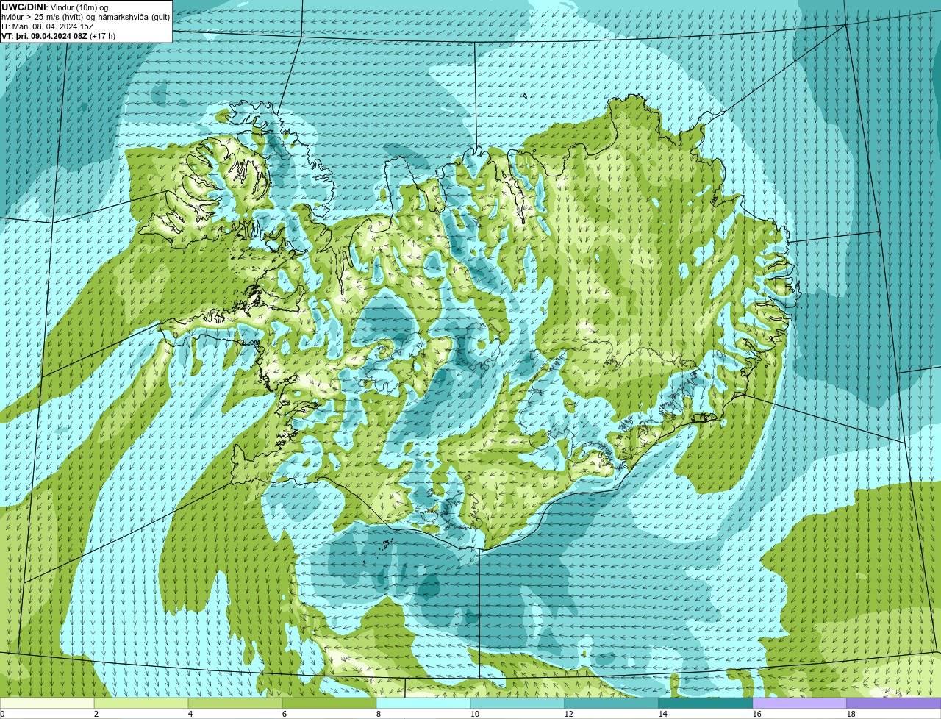The width and height of the screenshot is (941, 719).
Task: Click the '8' label on the legend scale
Action: pyautogui.click(x=379, y=714)
